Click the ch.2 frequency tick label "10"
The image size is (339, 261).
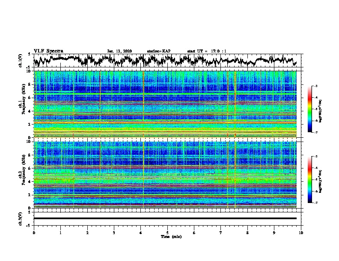click(x=29, y=142)
